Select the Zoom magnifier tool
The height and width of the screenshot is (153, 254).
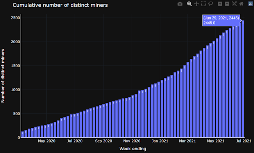[x=189, y=4]
